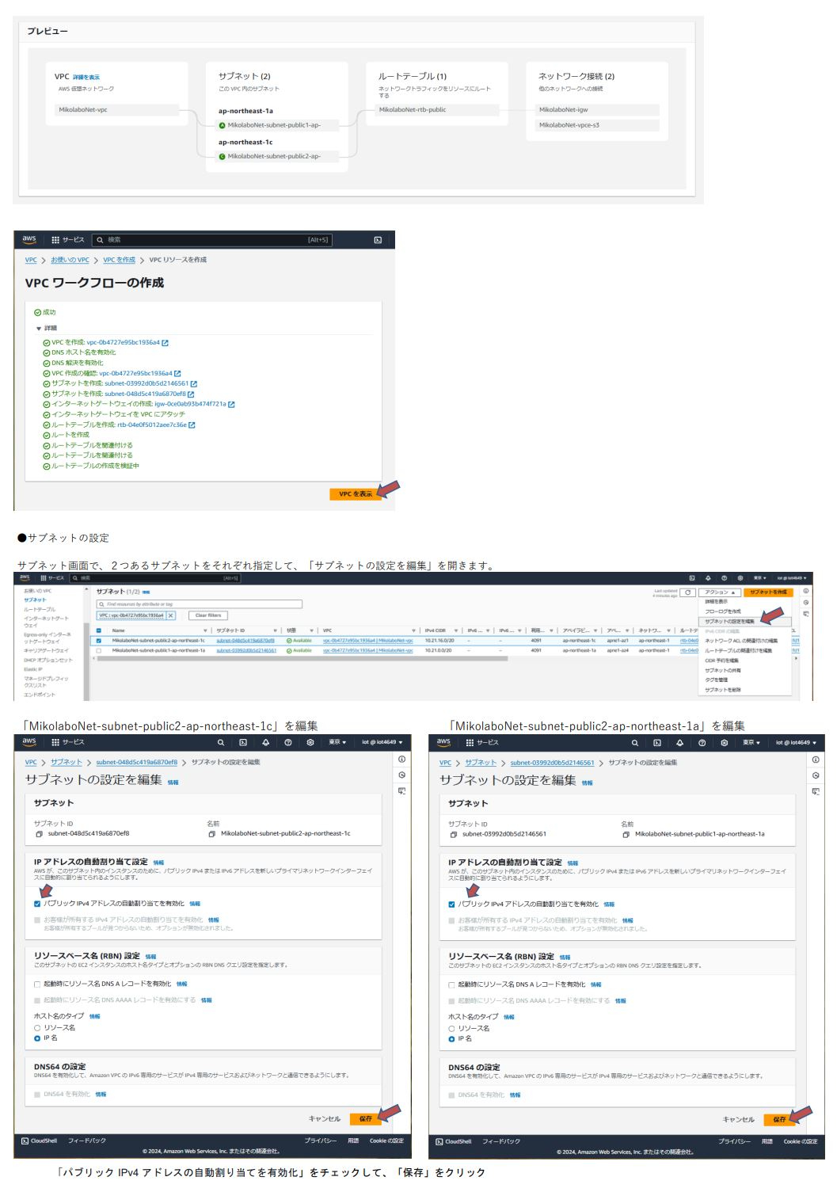The width and height of the screenshot is (837, 1192).
Task: Open CloudShell icon in public2-1c edit page header
Action: coord(243,743)
